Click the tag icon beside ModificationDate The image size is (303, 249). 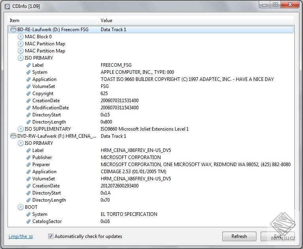pyautogui.click(x=28, y=108)
